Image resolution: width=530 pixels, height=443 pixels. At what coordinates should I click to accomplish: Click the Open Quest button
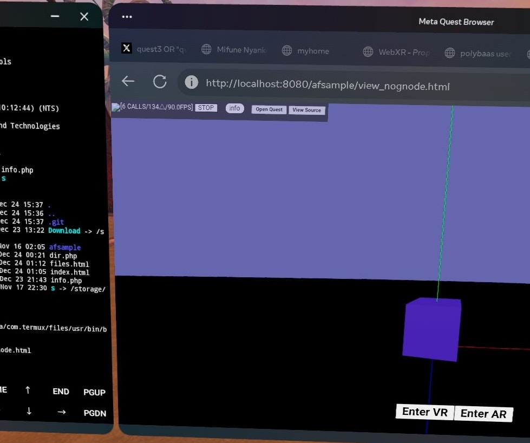[269, 109]
